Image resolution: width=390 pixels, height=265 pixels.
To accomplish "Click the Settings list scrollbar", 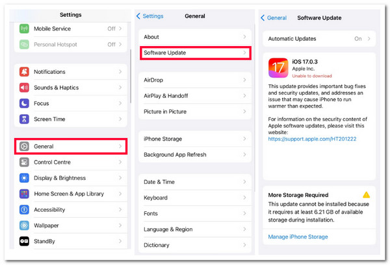I will [x=131, y=76].
